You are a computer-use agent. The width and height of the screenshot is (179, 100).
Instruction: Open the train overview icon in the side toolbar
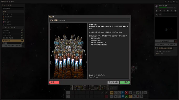tap(171, 11)
